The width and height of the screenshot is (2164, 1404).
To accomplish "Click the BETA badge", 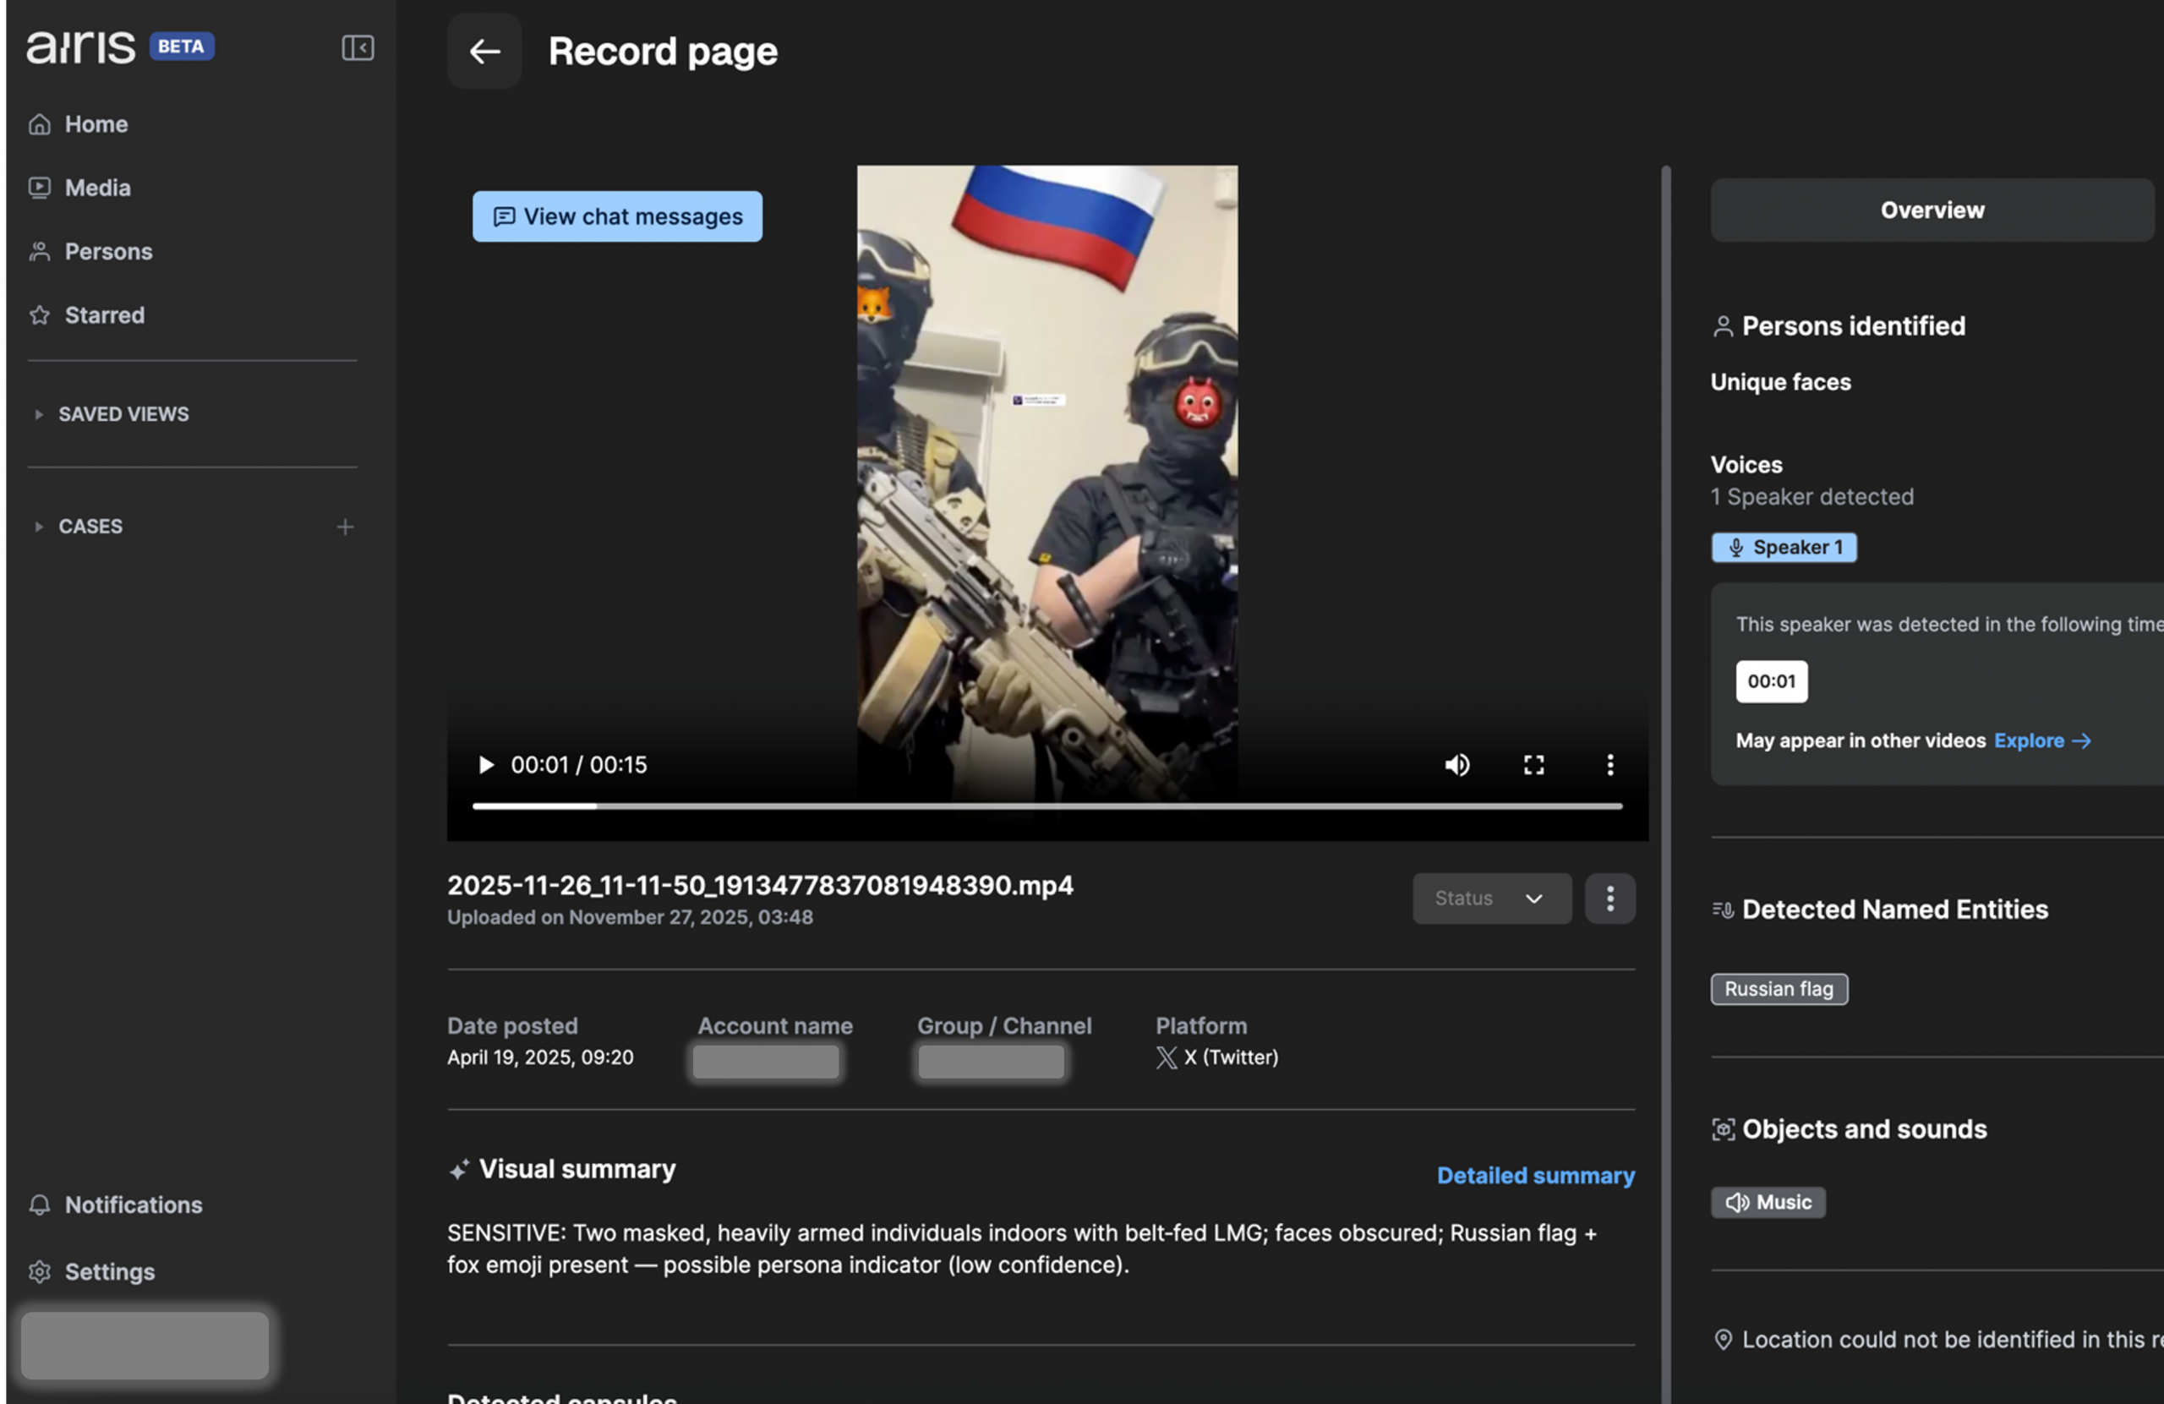I will [x=181, y=46].
